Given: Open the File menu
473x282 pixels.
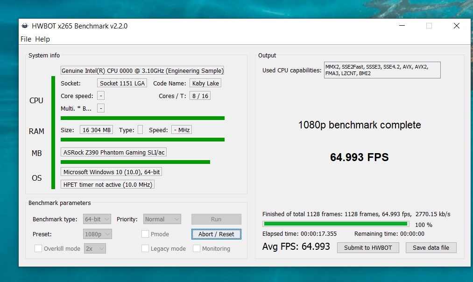Looking at the screenshot, I should click(x=26, y=39).
